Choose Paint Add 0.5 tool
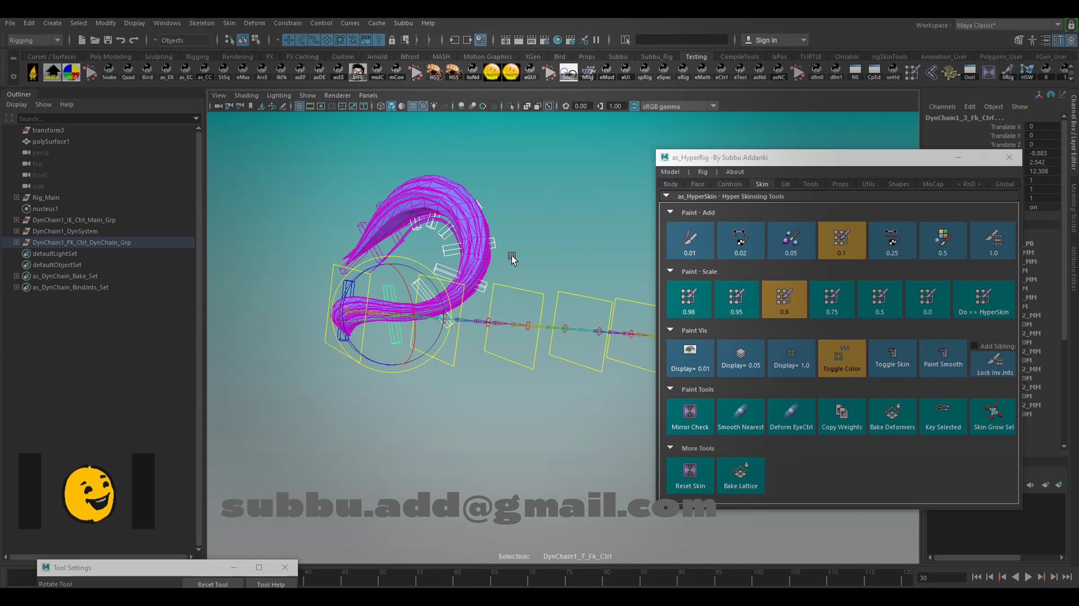This screenshot has width=1079, height=606. coord(942,240)
